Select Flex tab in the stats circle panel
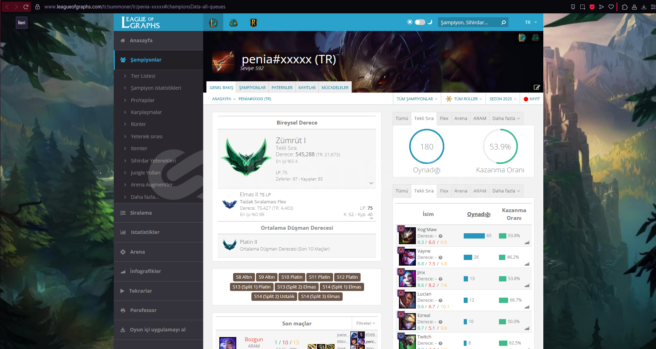 (x=444, y=119)
